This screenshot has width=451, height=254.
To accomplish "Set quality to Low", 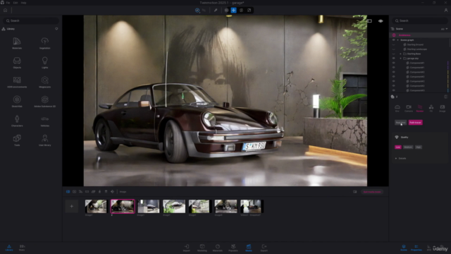I will pos(397,147).
